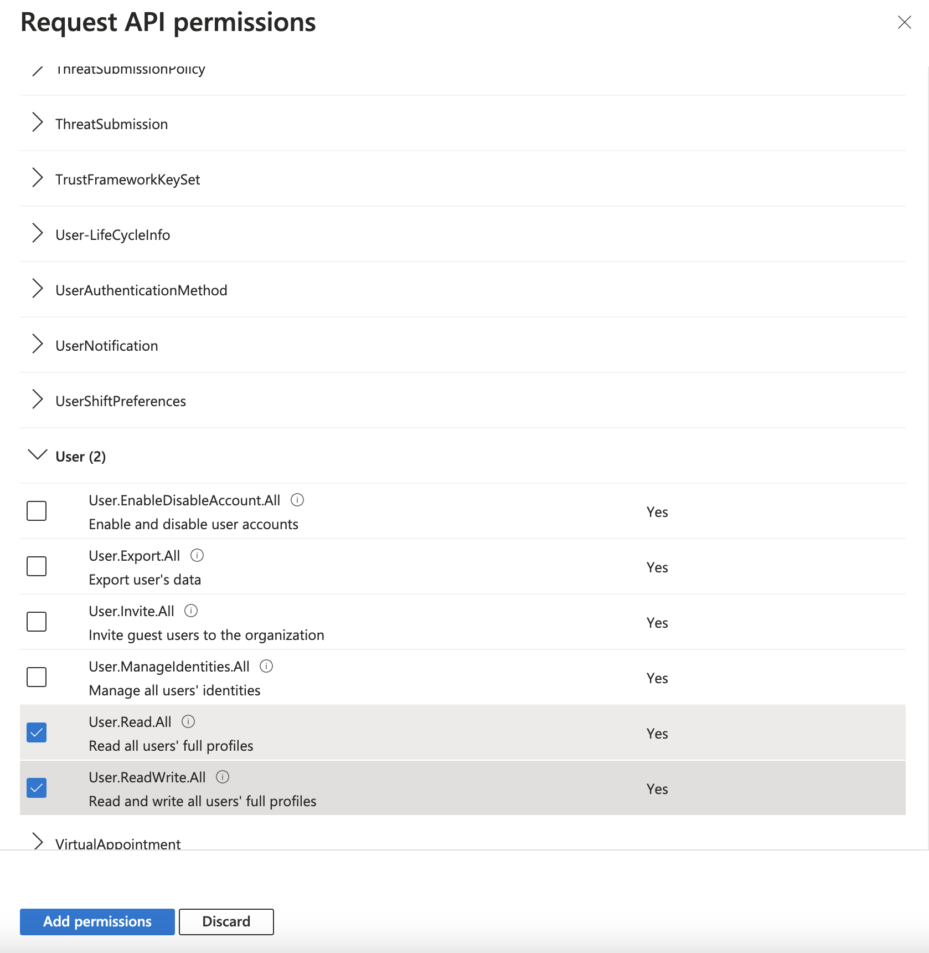Viewport: 929px width, 953px height.
Task: Open info tooltip for User.Invite.All
Action: (191, 611)
